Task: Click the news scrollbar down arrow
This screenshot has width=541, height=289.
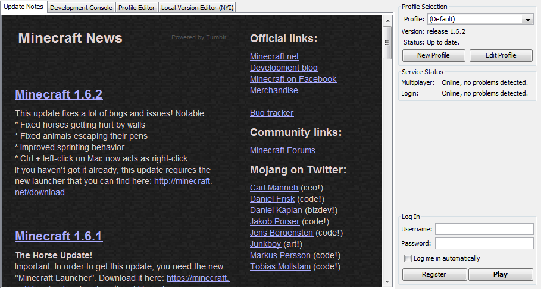Action: pos(387,282)
